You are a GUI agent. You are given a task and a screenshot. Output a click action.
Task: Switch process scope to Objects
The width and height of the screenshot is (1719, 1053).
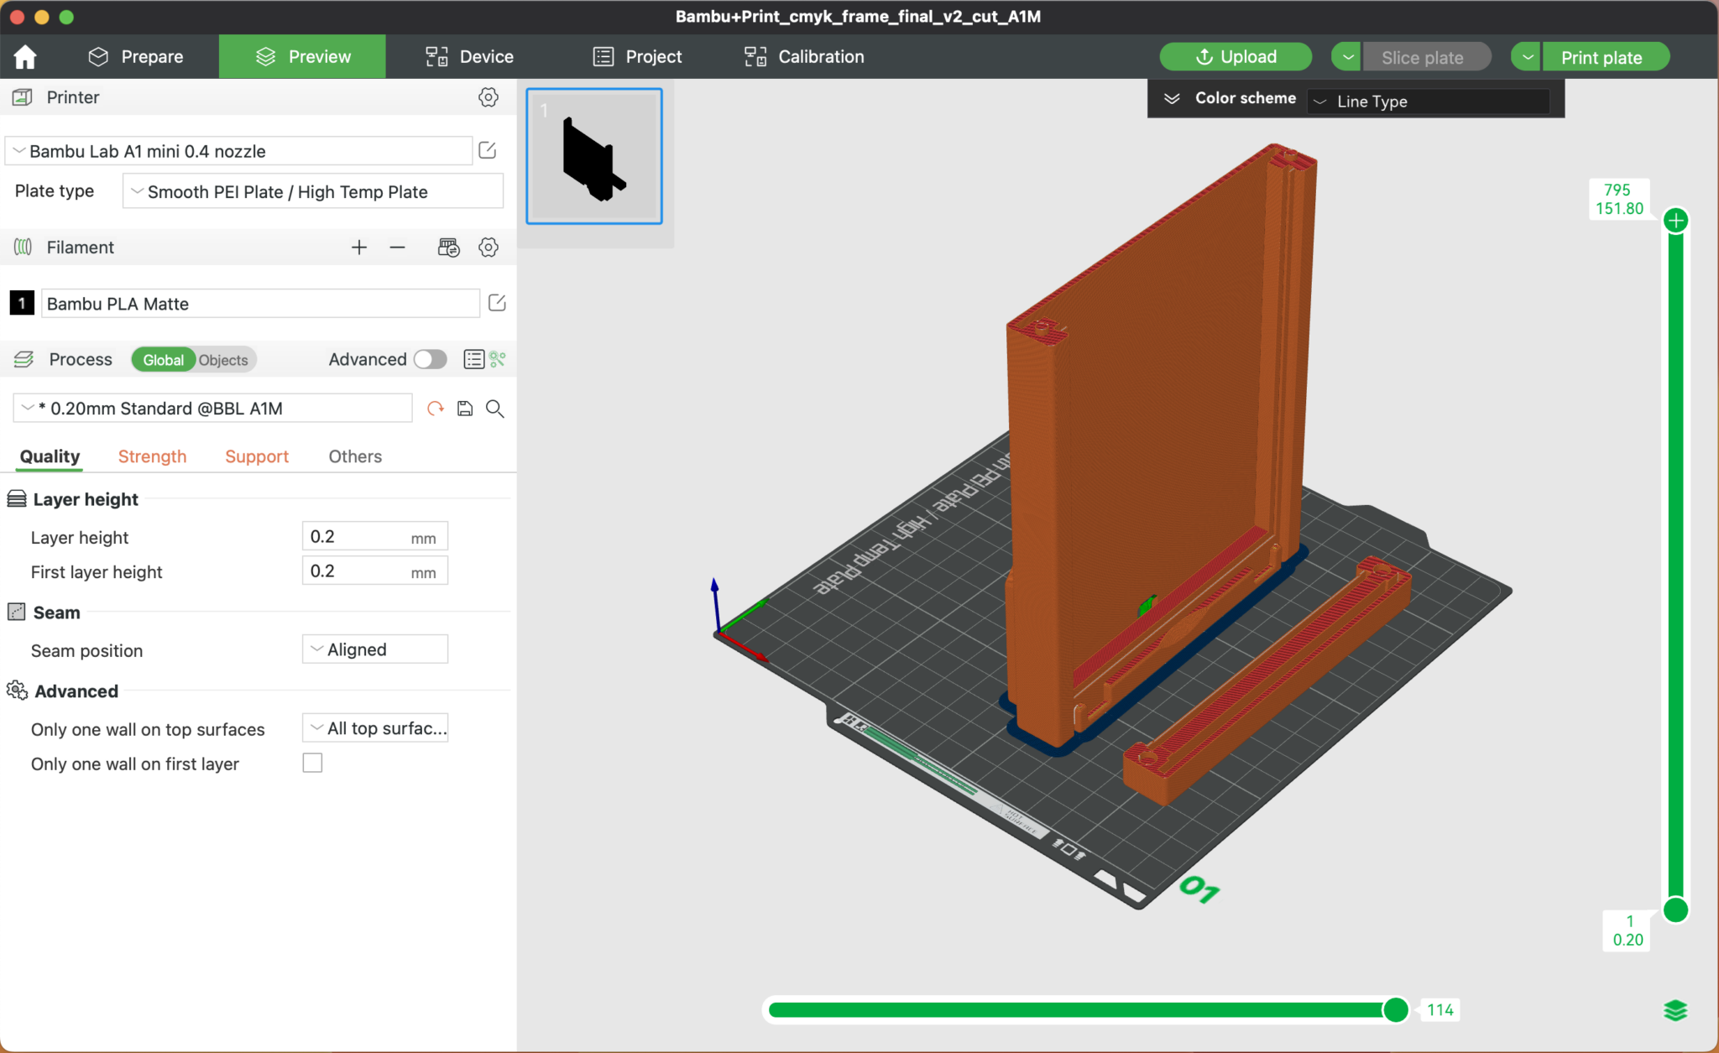point(223,360)
